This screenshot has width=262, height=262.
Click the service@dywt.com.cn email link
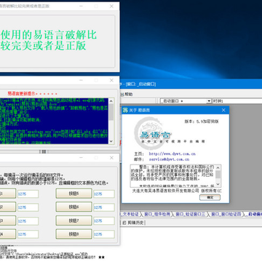coord(169,159)
